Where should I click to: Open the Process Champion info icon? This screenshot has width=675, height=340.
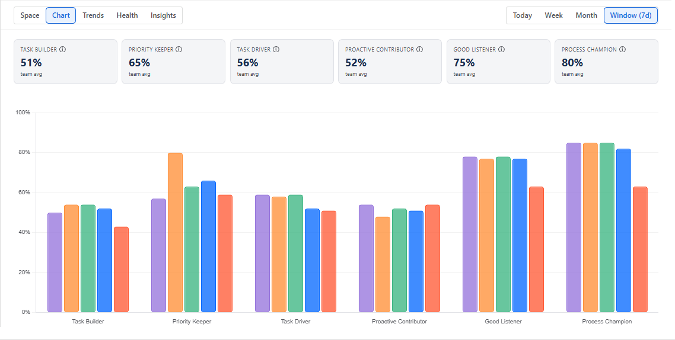(622, 49)
